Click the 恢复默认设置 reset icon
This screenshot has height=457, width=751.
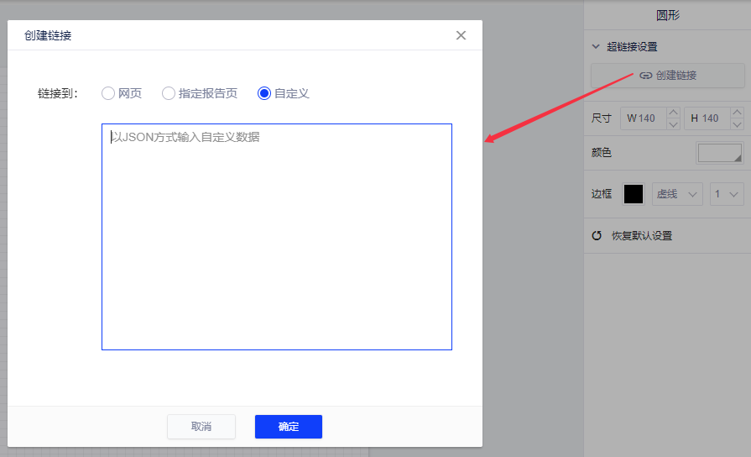(x=597, y=236)
